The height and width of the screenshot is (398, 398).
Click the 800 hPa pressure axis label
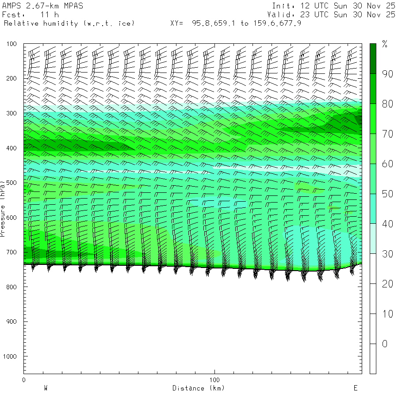coord(11,287)
